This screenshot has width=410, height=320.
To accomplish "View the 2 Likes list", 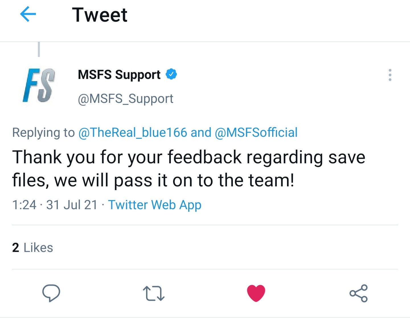I will click(32, 248).
